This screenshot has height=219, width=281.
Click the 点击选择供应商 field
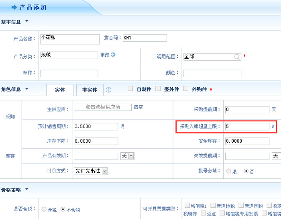[103, 107]
